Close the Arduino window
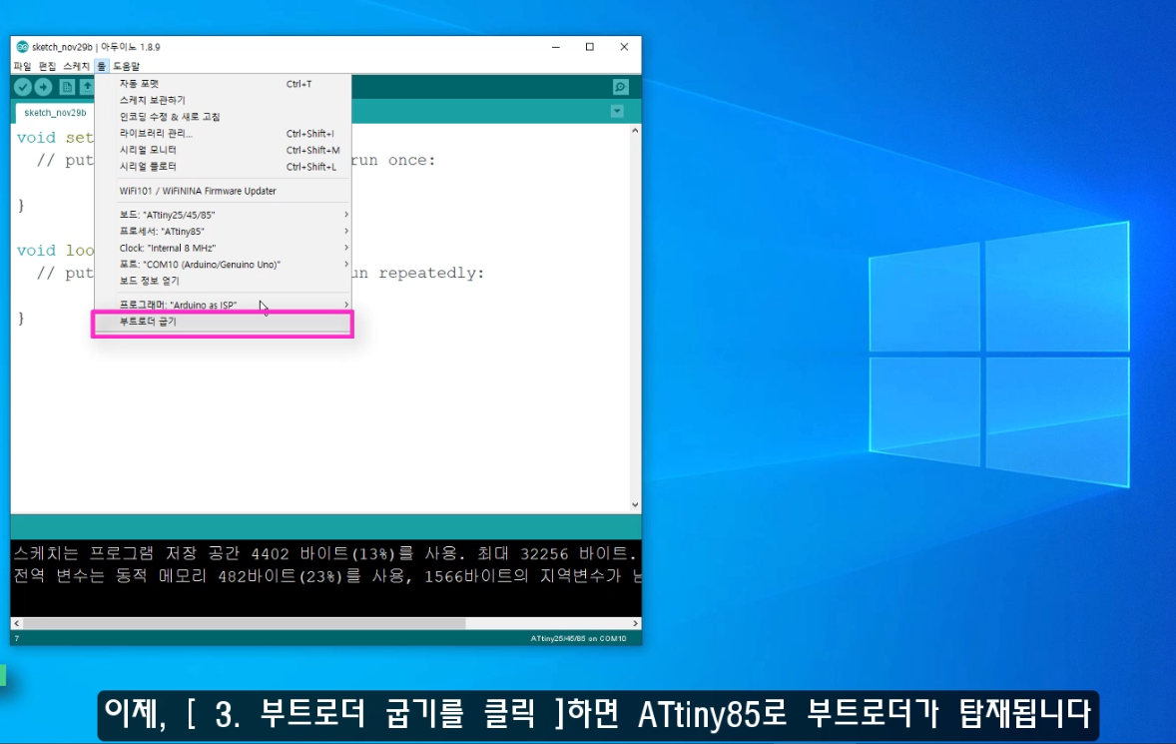Viewport: 1176px width, 744px height. (624, 47)
